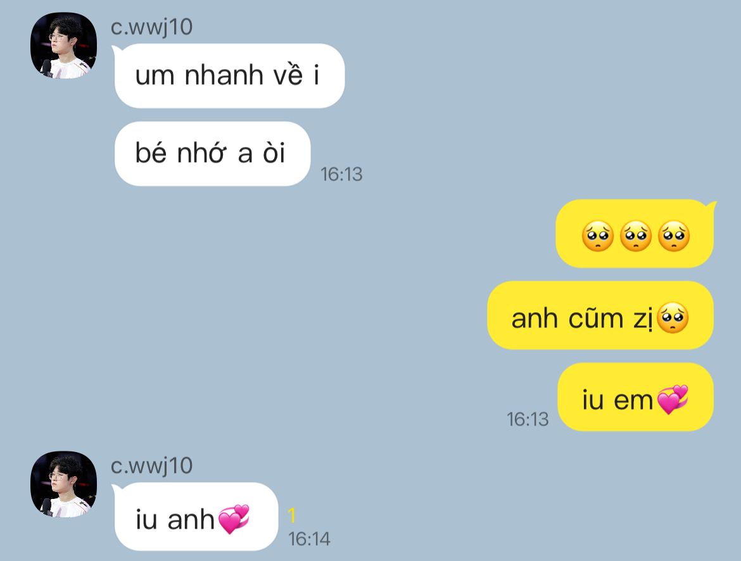Select the "iu anh" white message bubble
The height and width of the screenshot is (561, 741).
(196, 517)
